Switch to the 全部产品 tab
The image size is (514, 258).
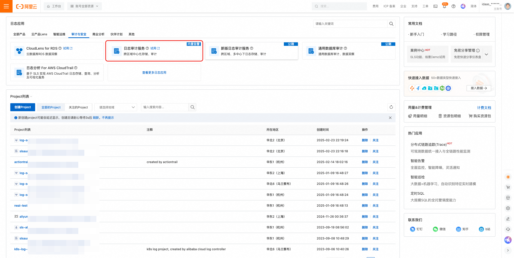pyautogui.click(x=19, y=34)
